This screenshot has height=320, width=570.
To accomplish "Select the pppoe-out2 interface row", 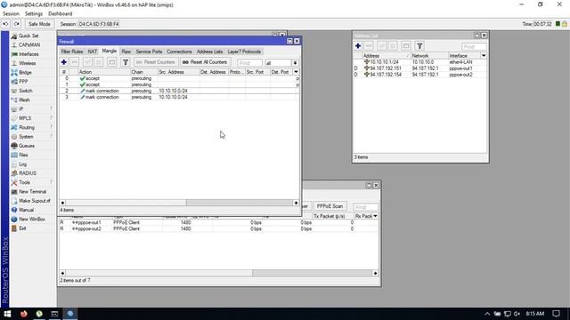I will point(218,229).
